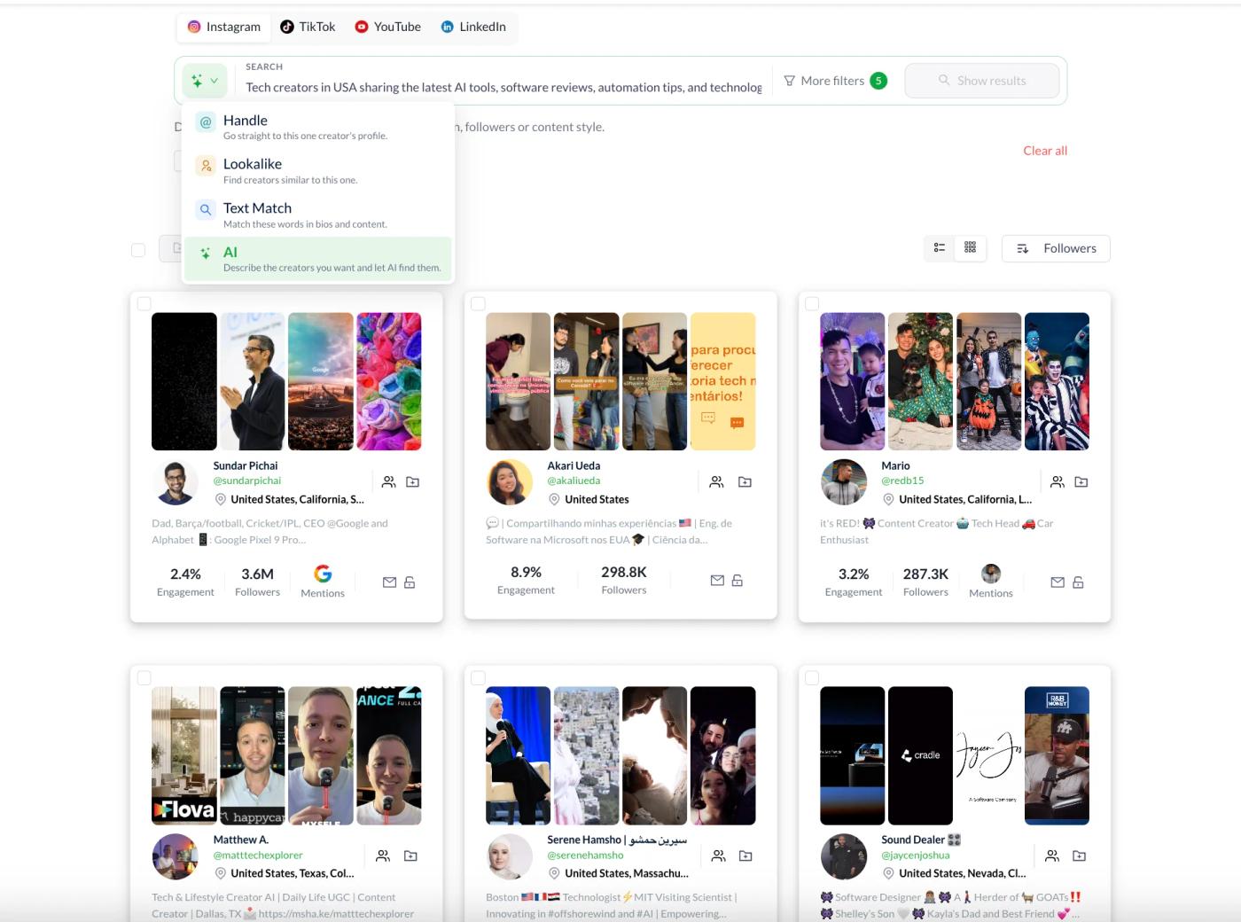Click the search description text field
The width and height of the screenshot is (1241, 922).
pos(503,88)
